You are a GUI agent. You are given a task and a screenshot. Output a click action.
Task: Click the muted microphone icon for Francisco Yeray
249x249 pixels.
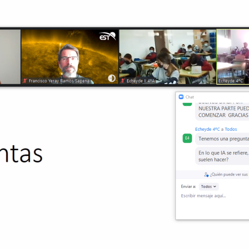(x=25, y=81)
